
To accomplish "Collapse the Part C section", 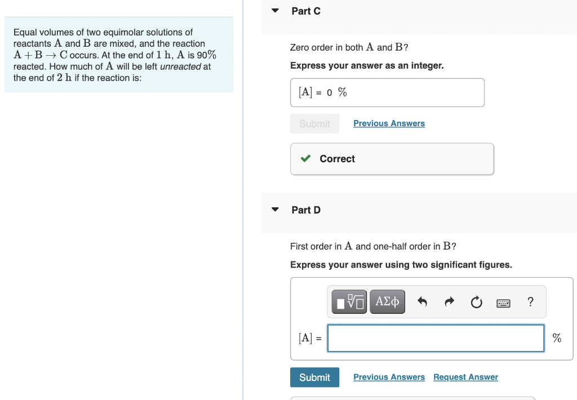I will (x=274, y=10).
